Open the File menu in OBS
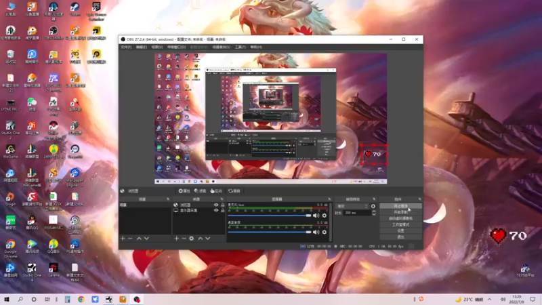The image size is (542, 305). coord(126,47)
